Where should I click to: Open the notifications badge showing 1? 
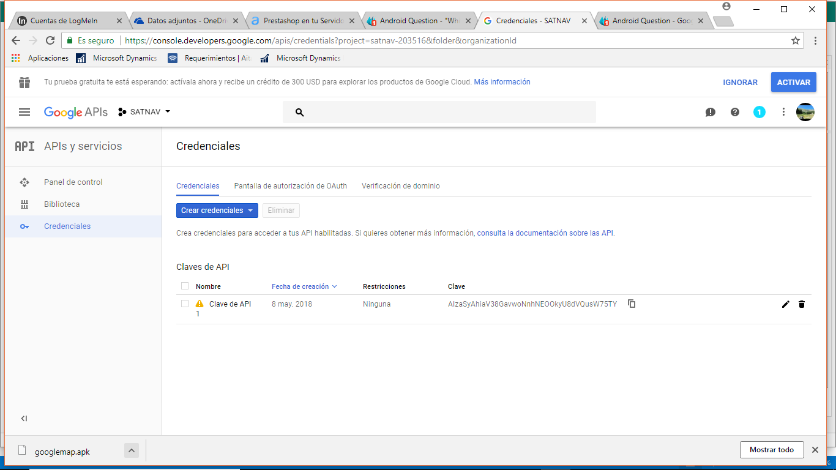pyautogui.click(x=759, y=113)
